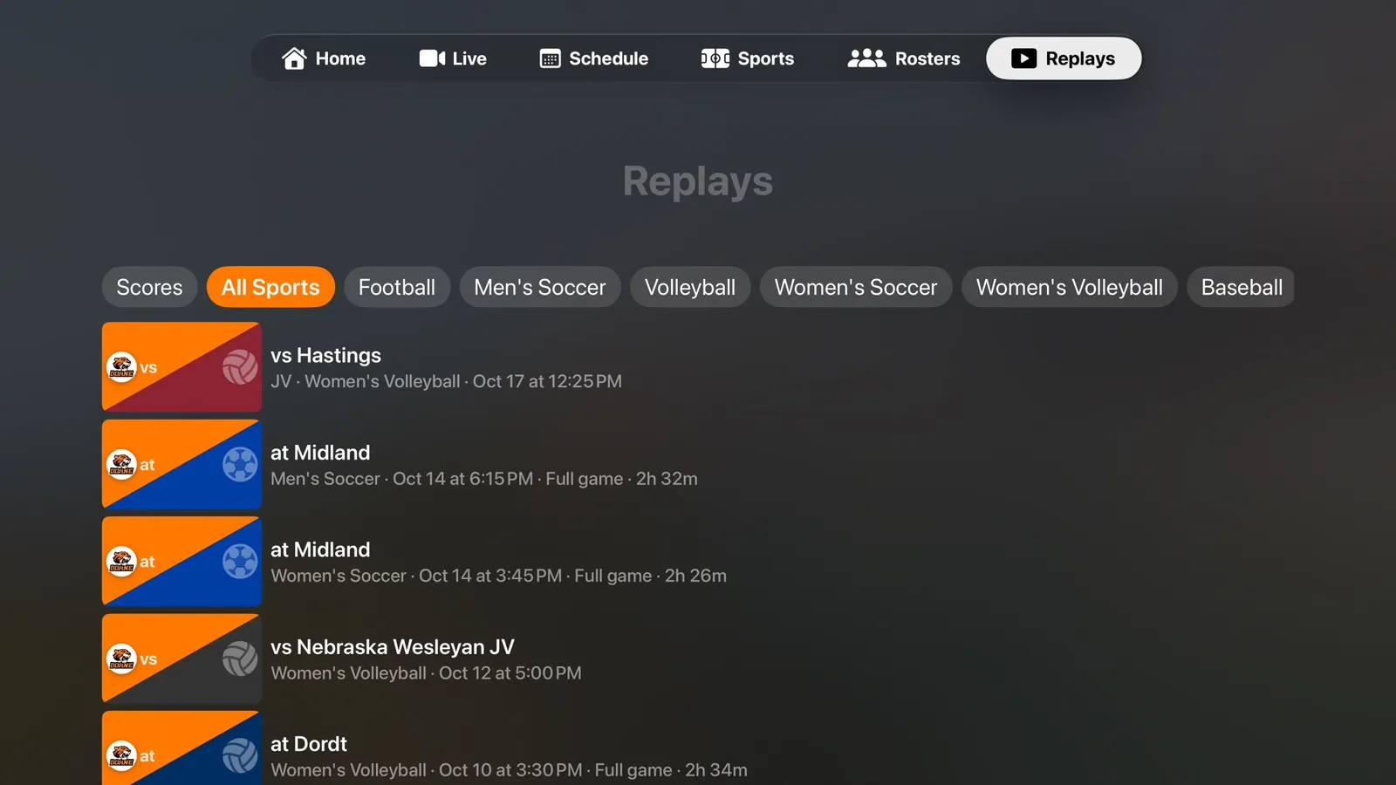1396x785 pixels.
Task: Click soccer ball icon on Men's Soccer Midland
Action: (x=239, y=464)
